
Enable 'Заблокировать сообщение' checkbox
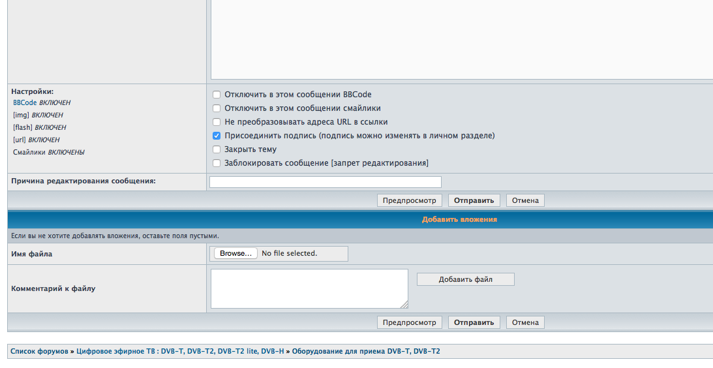point(217,163)
